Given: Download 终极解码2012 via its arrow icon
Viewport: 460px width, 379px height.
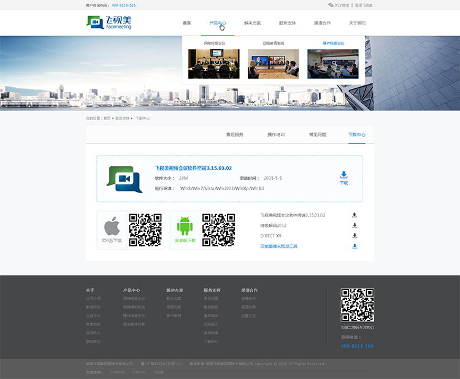Looking at the screenshot, I should [x=355, y=225].
